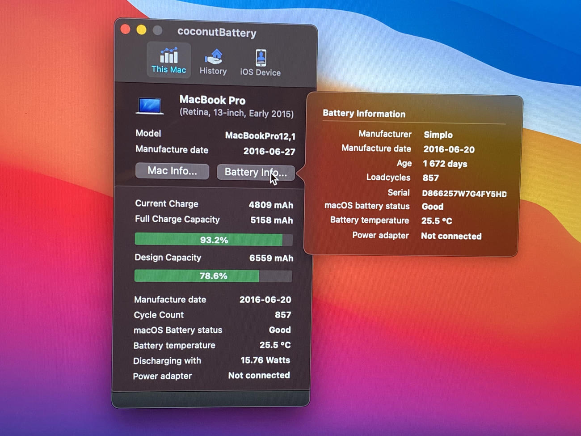Viewport: 581px width, 436px height.
Task: Click the 78.6% design capacity bar
Action: point(213,276)
